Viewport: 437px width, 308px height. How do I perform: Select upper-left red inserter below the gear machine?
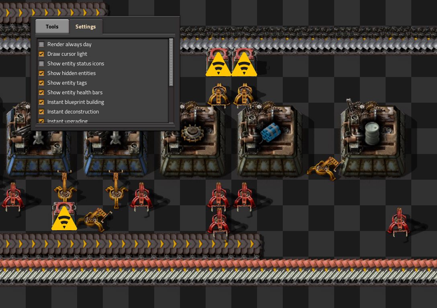218,197
